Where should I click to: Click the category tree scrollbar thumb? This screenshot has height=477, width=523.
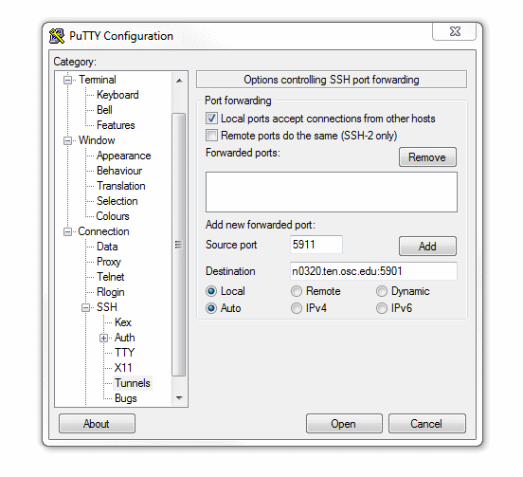point(178,245)
